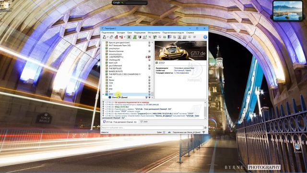Select THE REPTILIUS C DES CHAMPIONS channel
Image resolution: width=307 pixels, height=173 pixels.
(125, 74)
